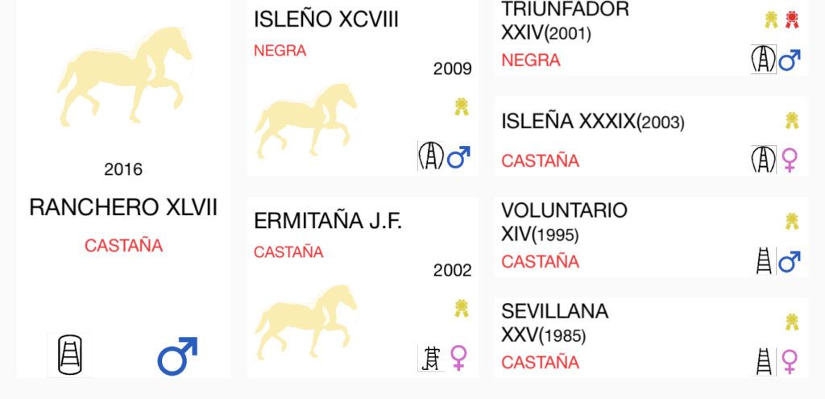825x399 pixels.
Task: Click the red rosette beside Triunfador XXIV
Action: (792, 20)
